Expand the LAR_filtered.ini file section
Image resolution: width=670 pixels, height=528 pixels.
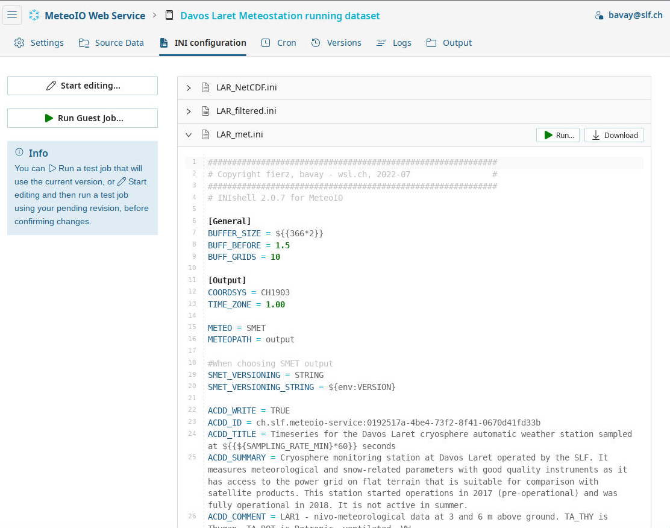189,112
